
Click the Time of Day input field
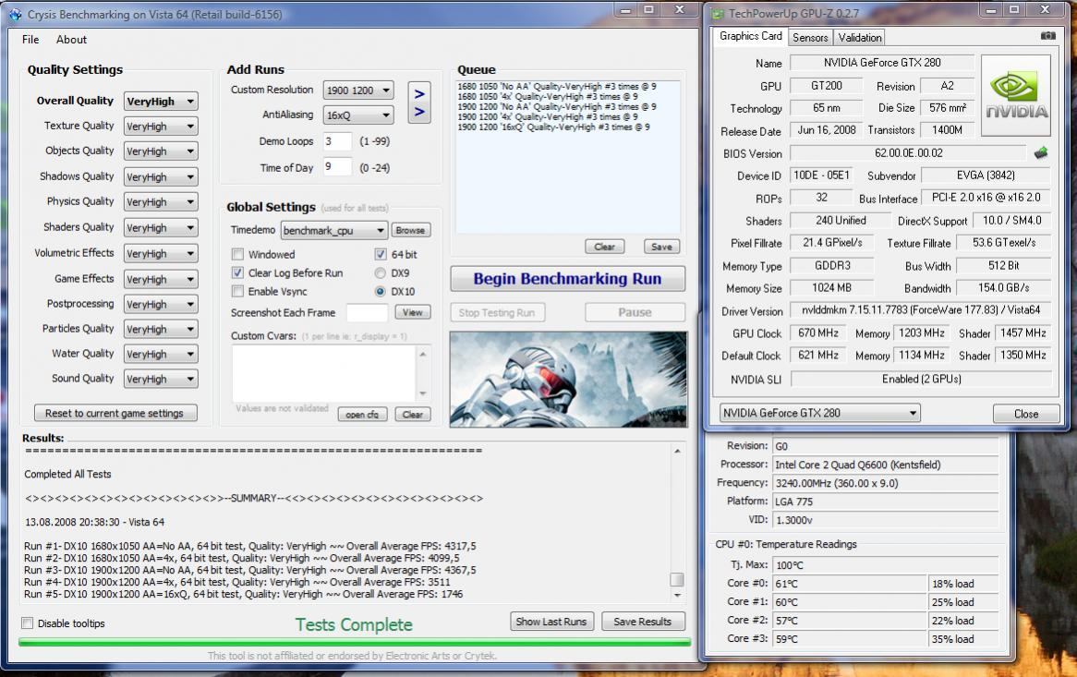pos(336,167)
